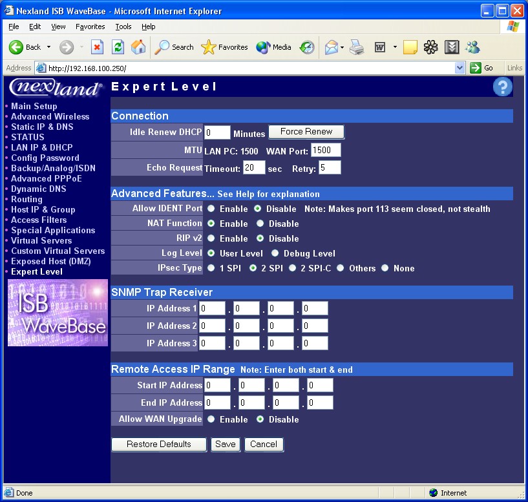528x502 pixels.
Task: Go to the Home page icon
Action: 138,47
